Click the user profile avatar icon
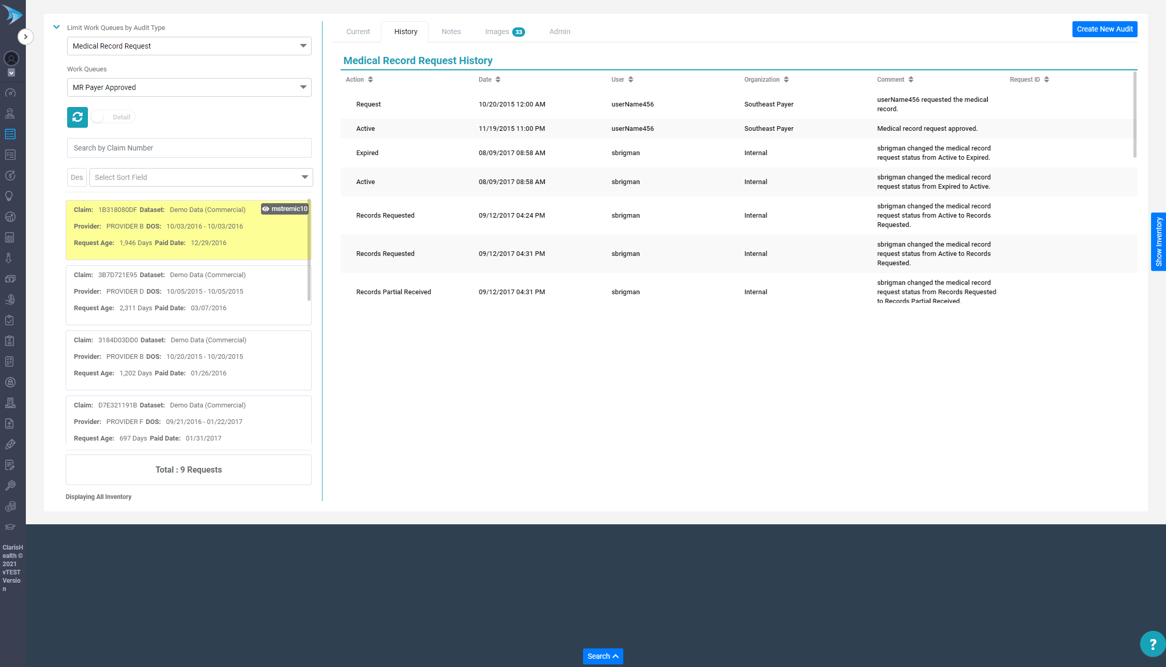The height and width of the screenshot is (667, 1166). 11,58
